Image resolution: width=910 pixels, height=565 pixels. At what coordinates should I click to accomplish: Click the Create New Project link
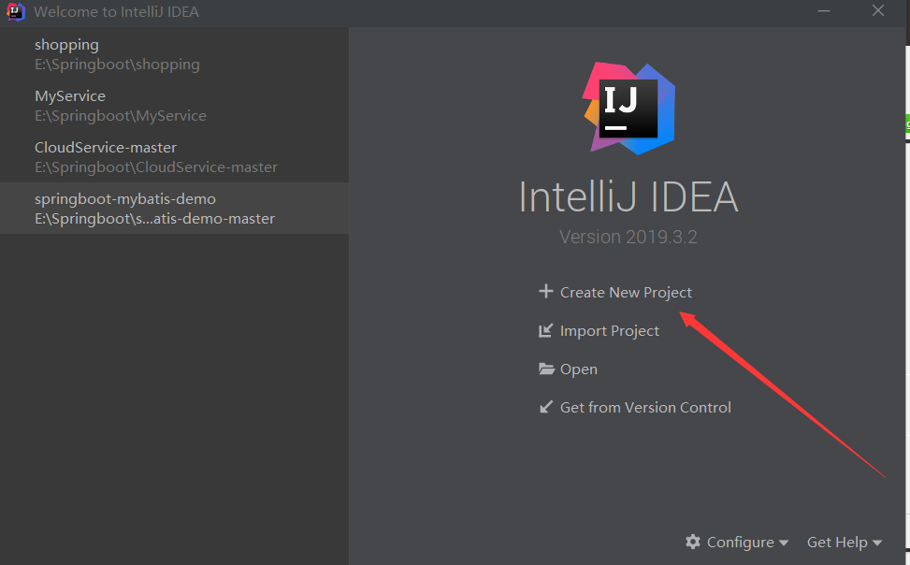(x=626, y=292)
